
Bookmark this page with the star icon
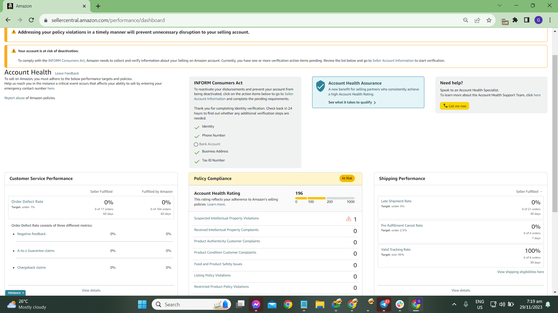point(489,20)
